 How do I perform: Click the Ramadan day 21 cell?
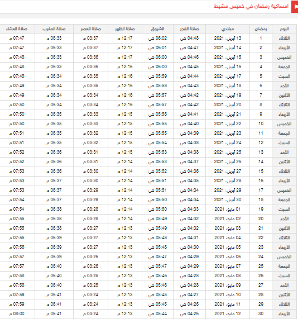(261, 228)
